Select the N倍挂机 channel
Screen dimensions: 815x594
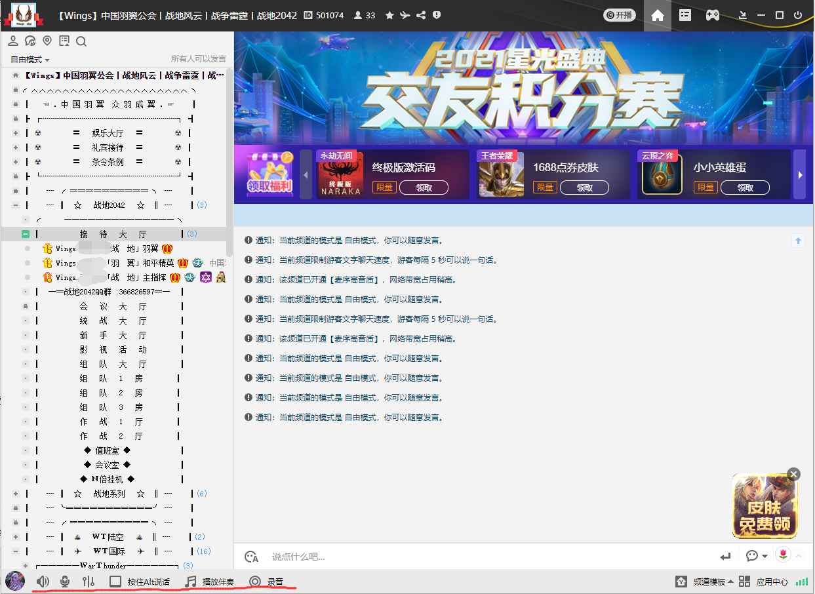(x=106, y=479)
